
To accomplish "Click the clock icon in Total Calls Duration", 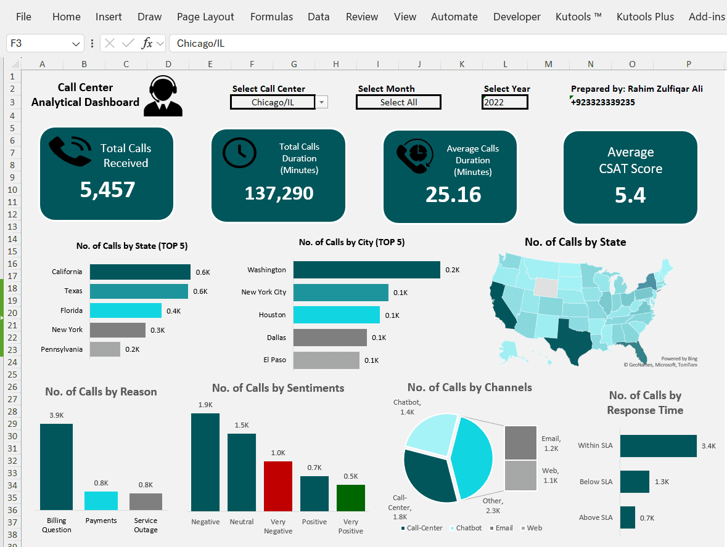I will pos(239,152).
